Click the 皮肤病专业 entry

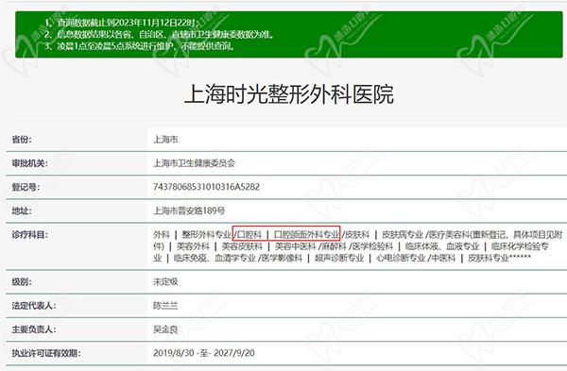point(403,235)
